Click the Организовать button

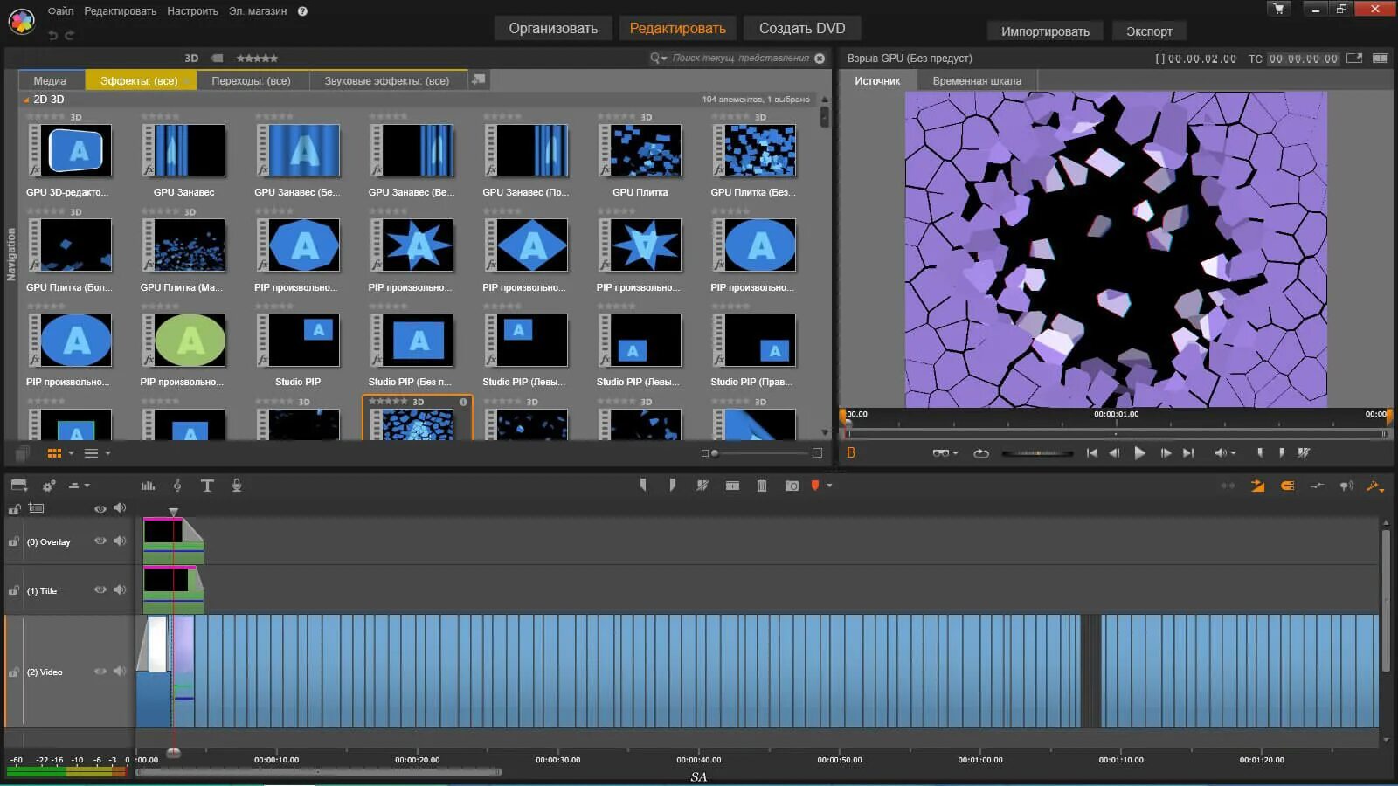553,28
